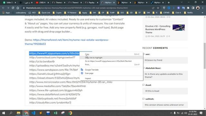This screenshot has height=116, width=206.
Task: Open the Apply bookmark folder
Action: point(83,13)
